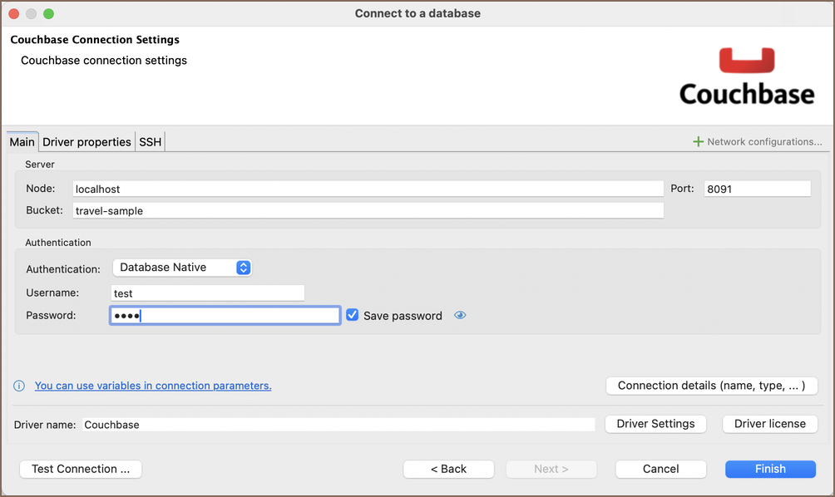This screenshot has height=497, width=835.
Task: Click into the Node field showing localhost
Action: tap(368, 189)
